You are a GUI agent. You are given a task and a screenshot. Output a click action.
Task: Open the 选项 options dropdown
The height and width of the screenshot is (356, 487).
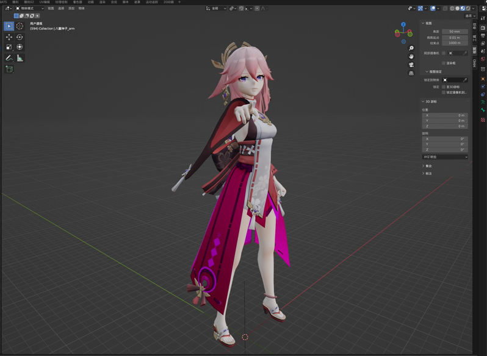[471, 16]
